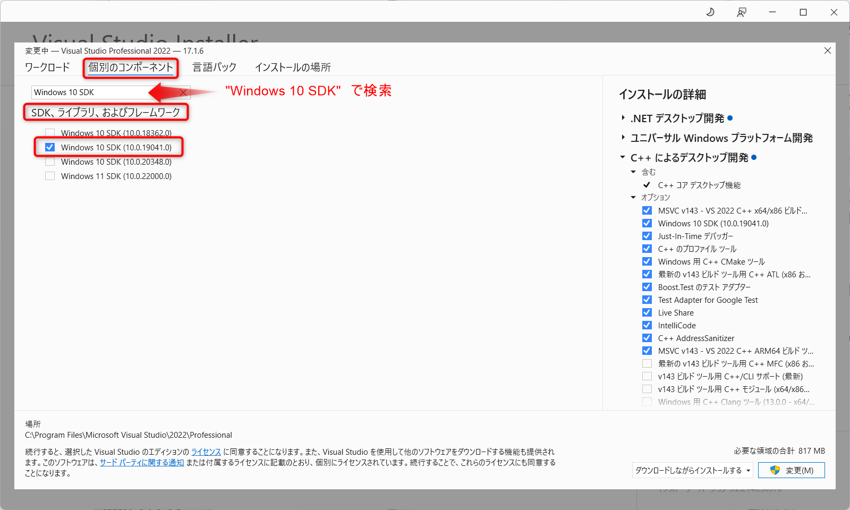
Task: Expand .NET デスクトップ開発 section
Action: point(623,118)
